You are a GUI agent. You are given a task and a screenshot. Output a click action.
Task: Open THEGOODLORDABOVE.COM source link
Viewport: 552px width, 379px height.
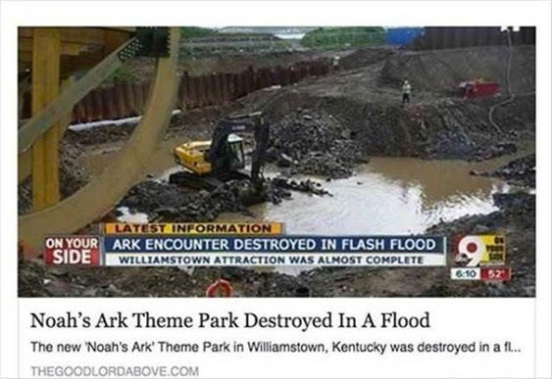[x=115, y=371]
